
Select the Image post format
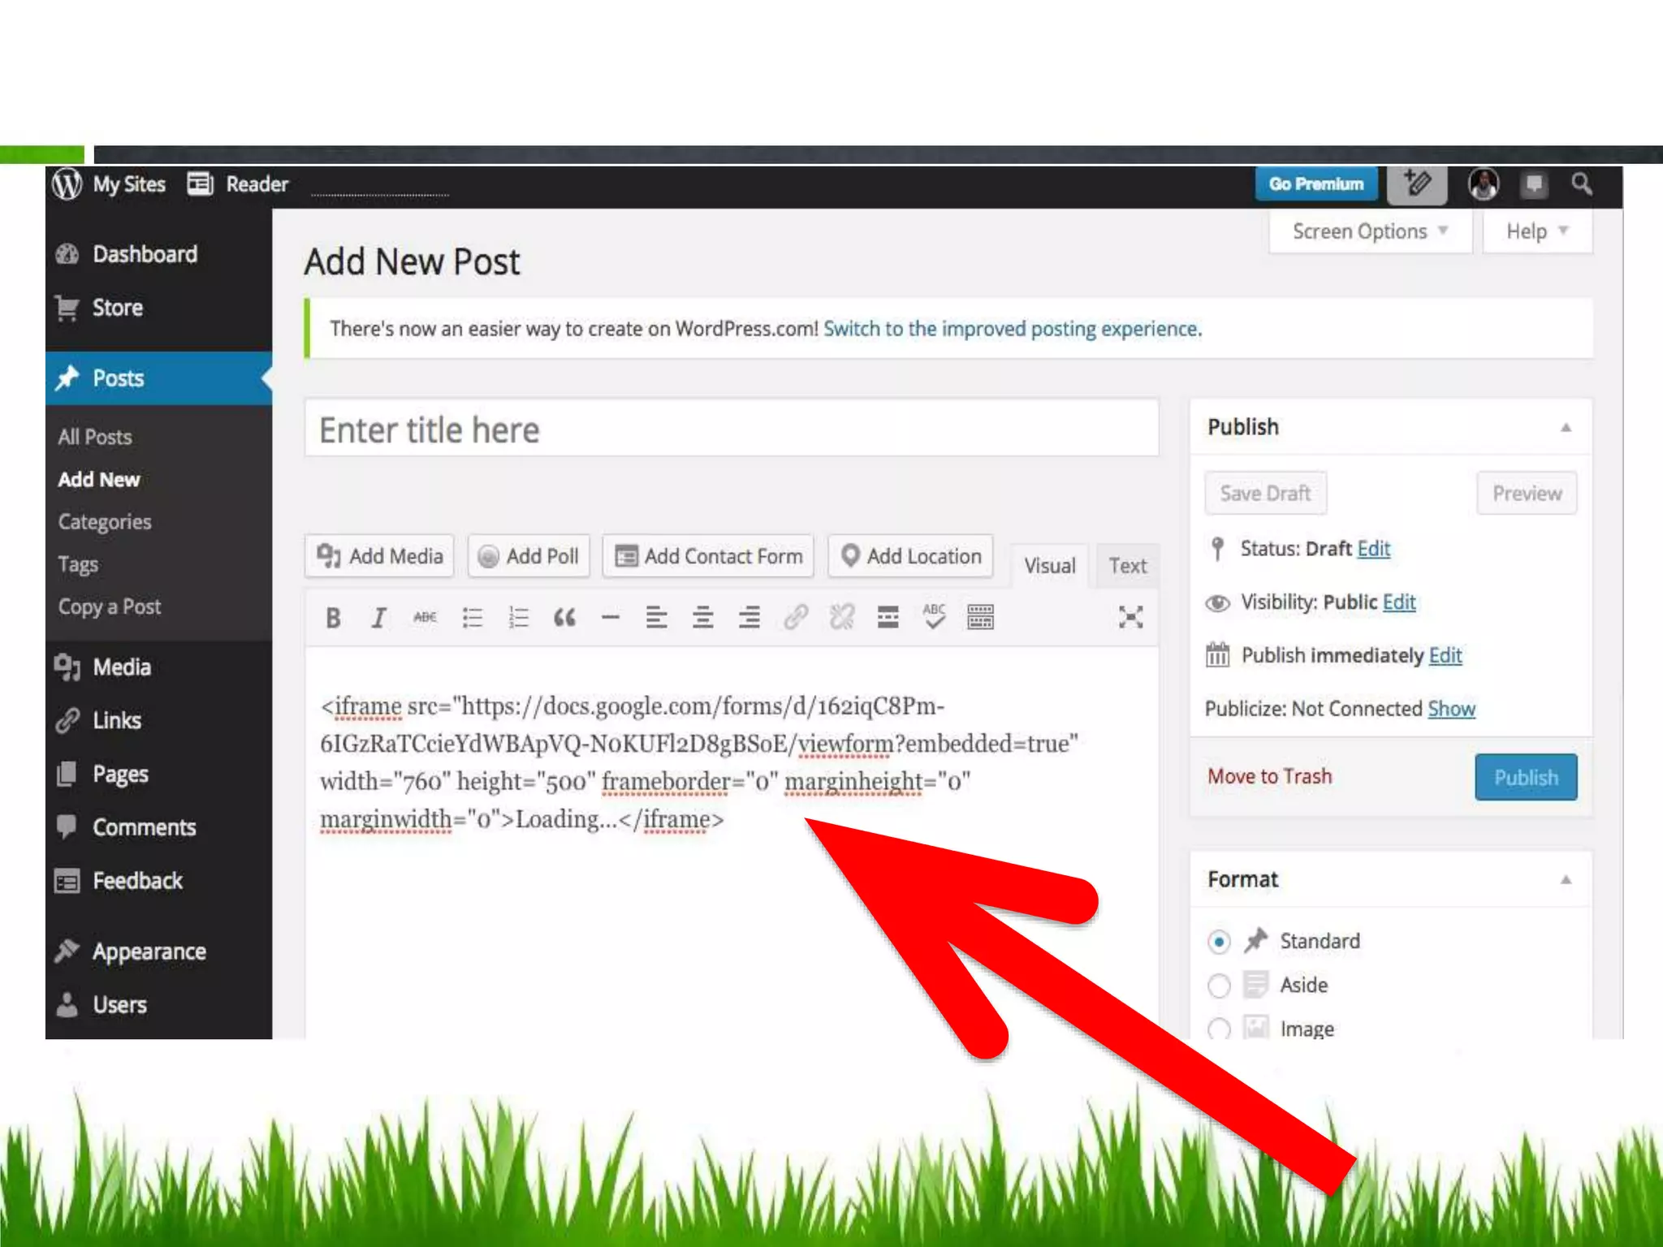(x=1219, y=1029)
